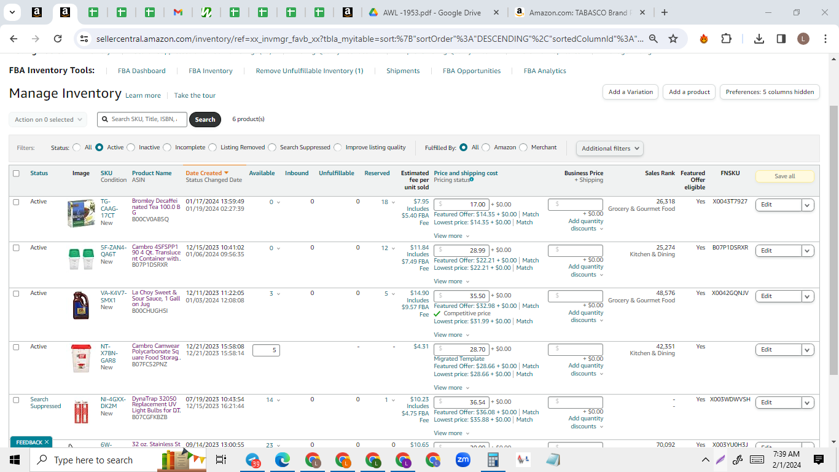The width and height of the screenshot is (839, 472).
Task: Go back using the browser back arrow
Action: pos(14,39)
